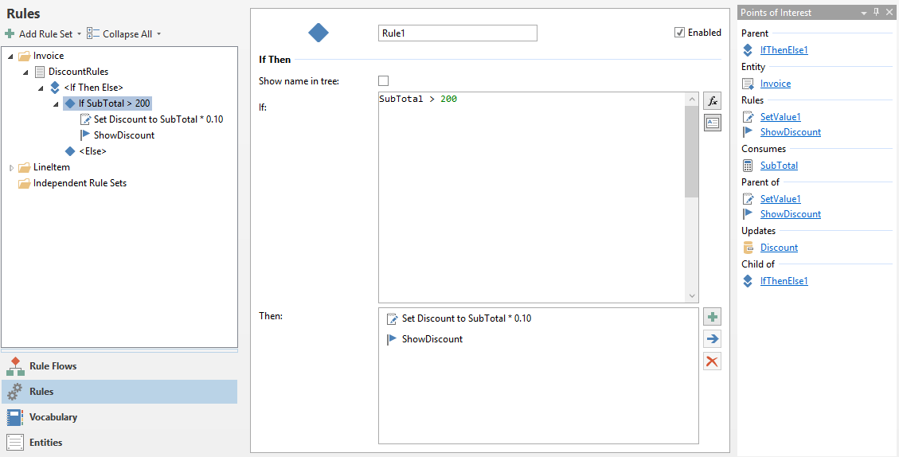Image resolution: width=899 pixels, height=457 pixels.
Task: Click the green plus add action icon
Action: pos(713,317)
